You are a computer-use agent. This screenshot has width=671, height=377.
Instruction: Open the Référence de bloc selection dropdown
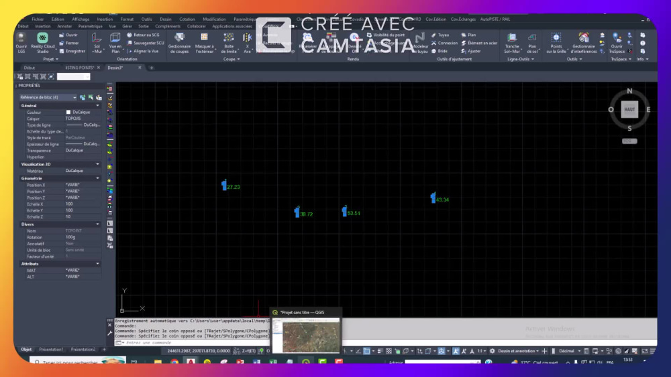48,97
